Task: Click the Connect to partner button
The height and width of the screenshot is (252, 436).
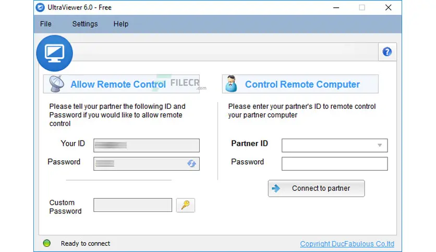Action: click(316, 188)
